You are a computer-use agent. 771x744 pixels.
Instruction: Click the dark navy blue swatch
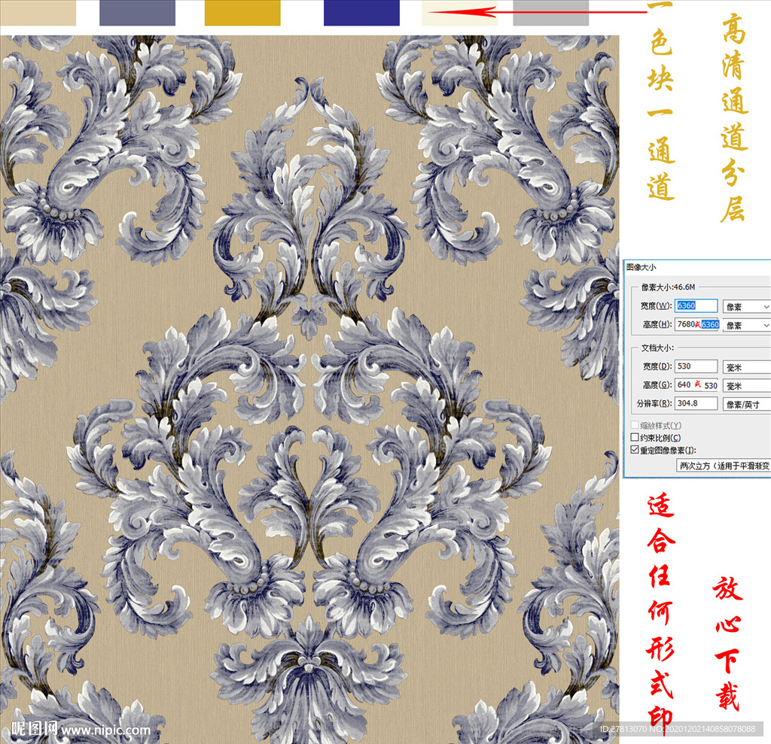coord(361,13)
